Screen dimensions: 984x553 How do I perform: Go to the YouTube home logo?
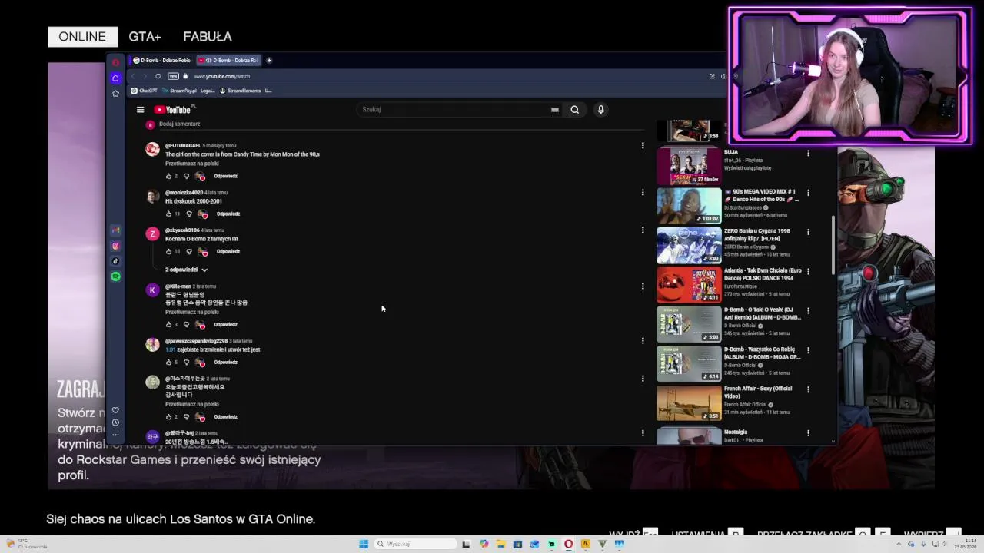pos(172,110)
